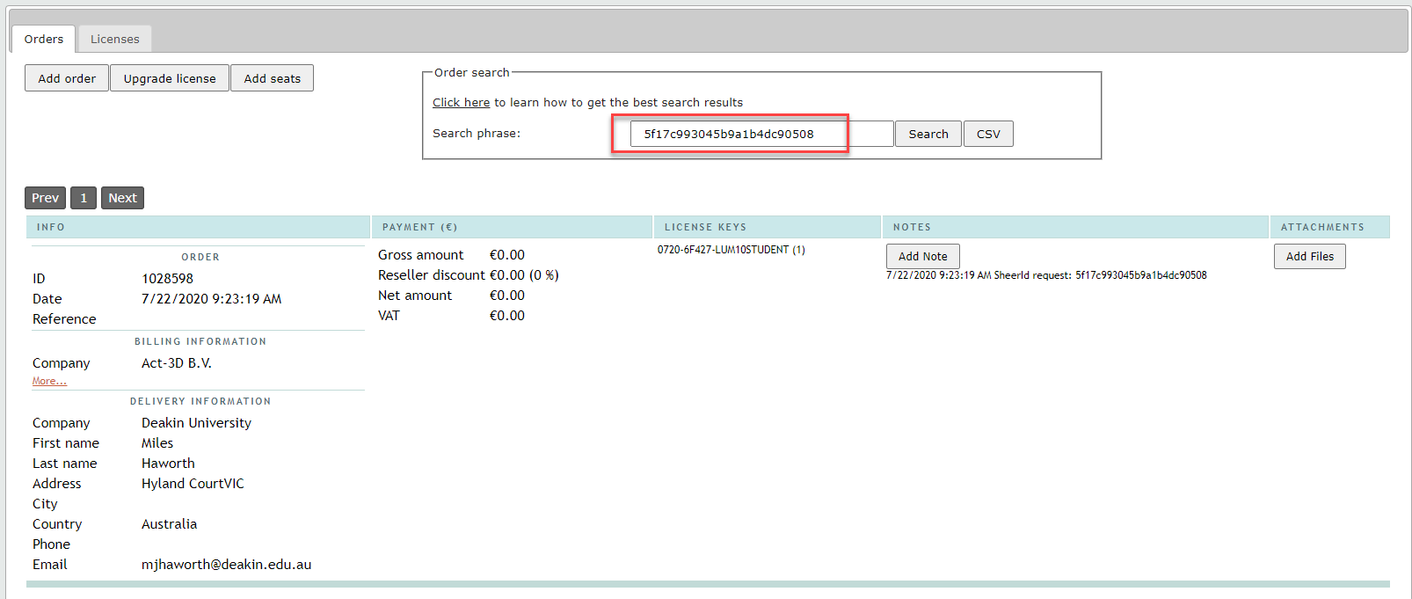Expand billing info via More... link
Screen dimensions: 1412x599
(x=49, y=381)
